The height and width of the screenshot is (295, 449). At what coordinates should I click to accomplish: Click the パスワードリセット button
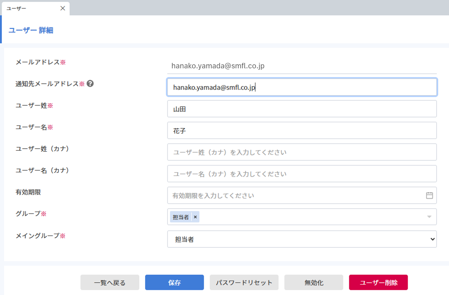[244, 283]
